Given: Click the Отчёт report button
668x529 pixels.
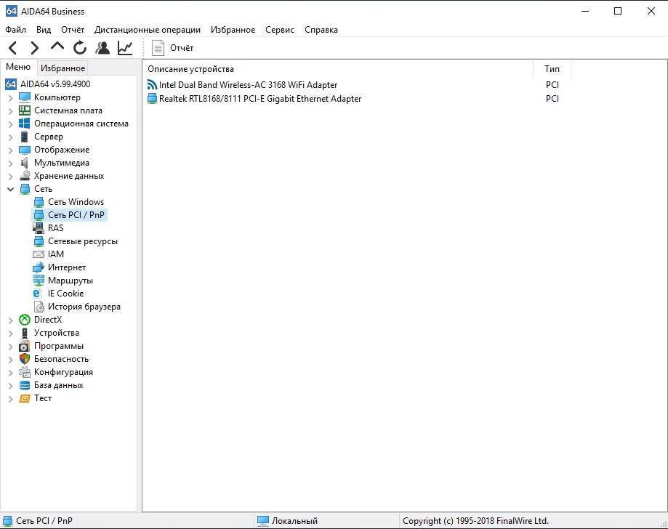Looking at the screenshot, I should [x=173, y=48].
